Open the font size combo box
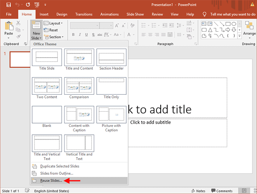The width and height of the screenshot is (257, 194). click(x=106, y=26)
